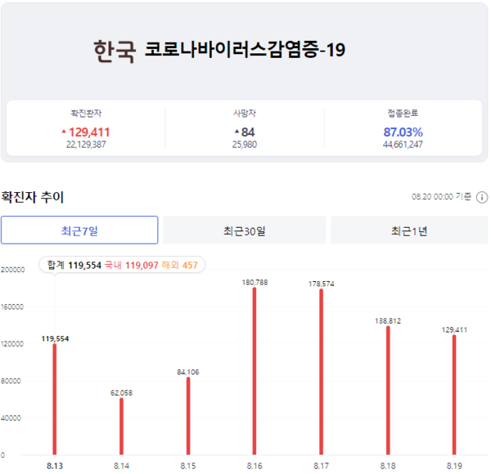491x474 pixels.
Task: Click the 8.19 date axis label
Action: click(x=454, y=466)
